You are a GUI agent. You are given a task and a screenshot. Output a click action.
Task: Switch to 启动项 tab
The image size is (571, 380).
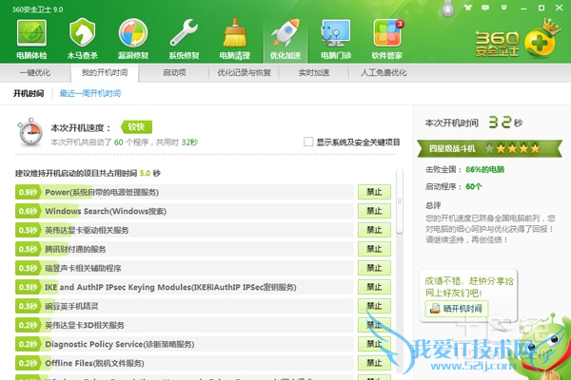point(174,73)
